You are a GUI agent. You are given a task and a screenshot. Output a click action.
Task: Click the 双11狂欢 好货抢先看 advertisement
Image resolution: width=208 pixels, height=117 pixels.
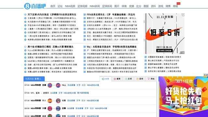[x=183, y=97]
